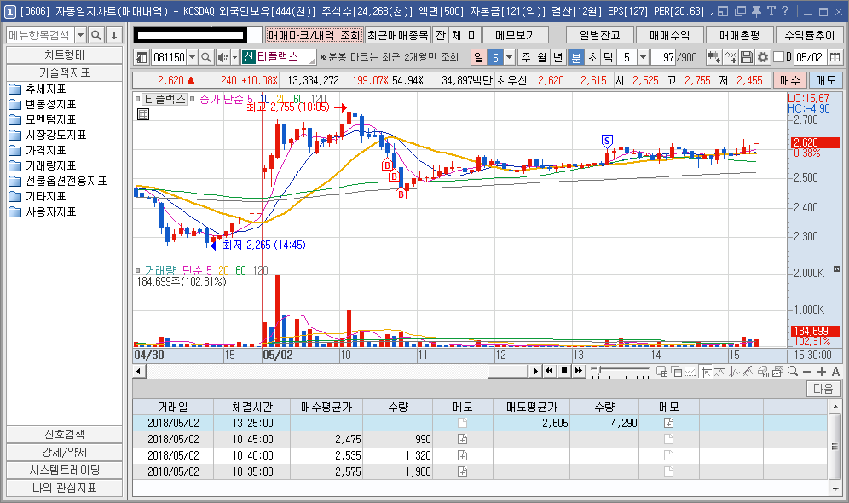
Task: Click the fast forward playback button
Action: [578, 371]
